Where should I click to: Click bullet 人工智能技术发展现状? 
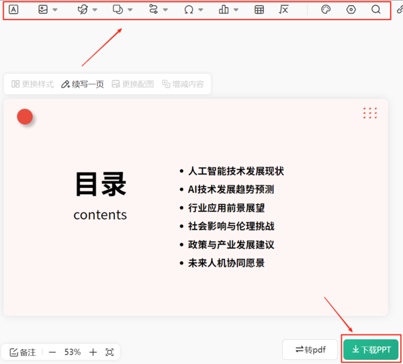click(236, 171)
